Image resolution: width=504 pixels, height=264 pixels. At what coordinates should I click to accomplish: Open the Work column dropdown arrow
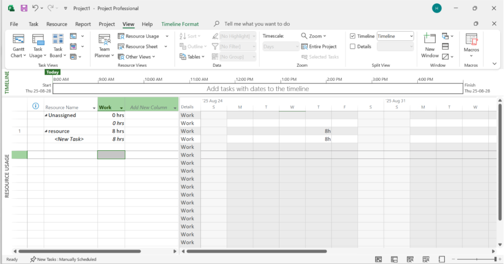121,108
